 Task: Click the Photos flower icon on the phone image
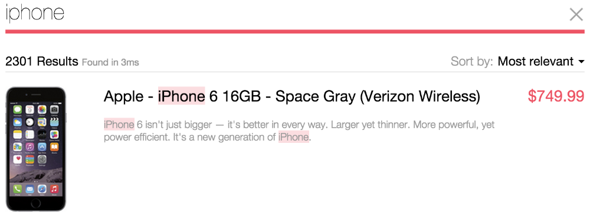point(42,109)
